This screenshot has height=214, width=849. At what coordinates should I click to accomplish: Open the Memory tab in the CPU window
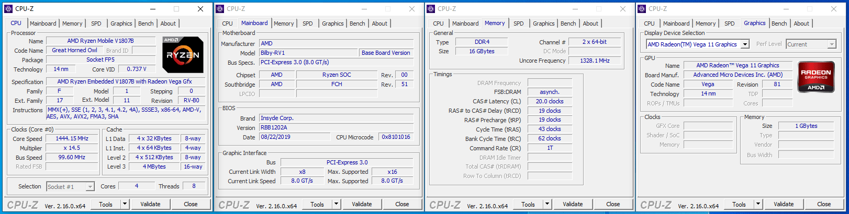click(72, 23)
